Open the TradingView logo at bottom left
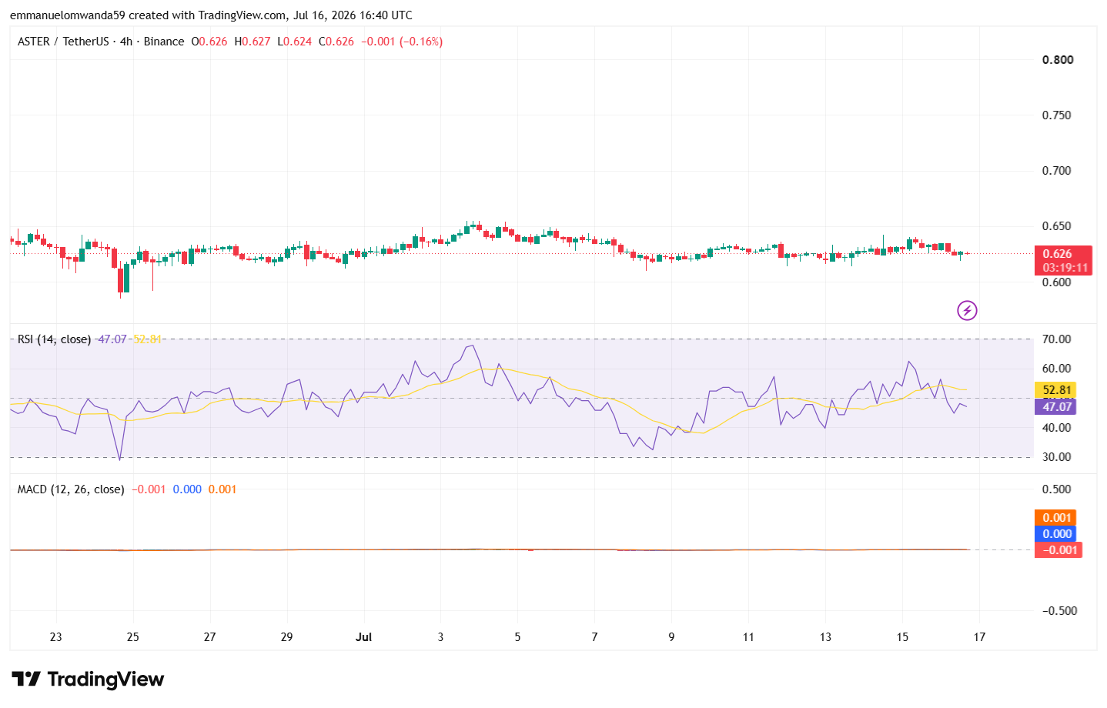The height and width of the screenshot is (708, 1107). [88, 679]
